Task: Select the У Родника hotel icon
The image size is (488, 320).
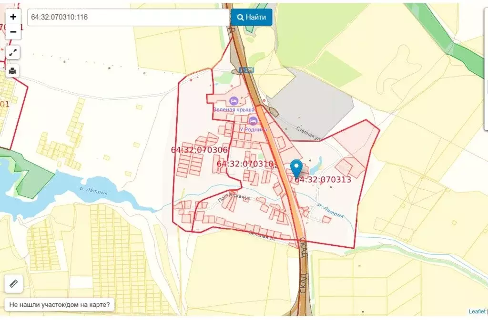Action: (x=253, y=120)
